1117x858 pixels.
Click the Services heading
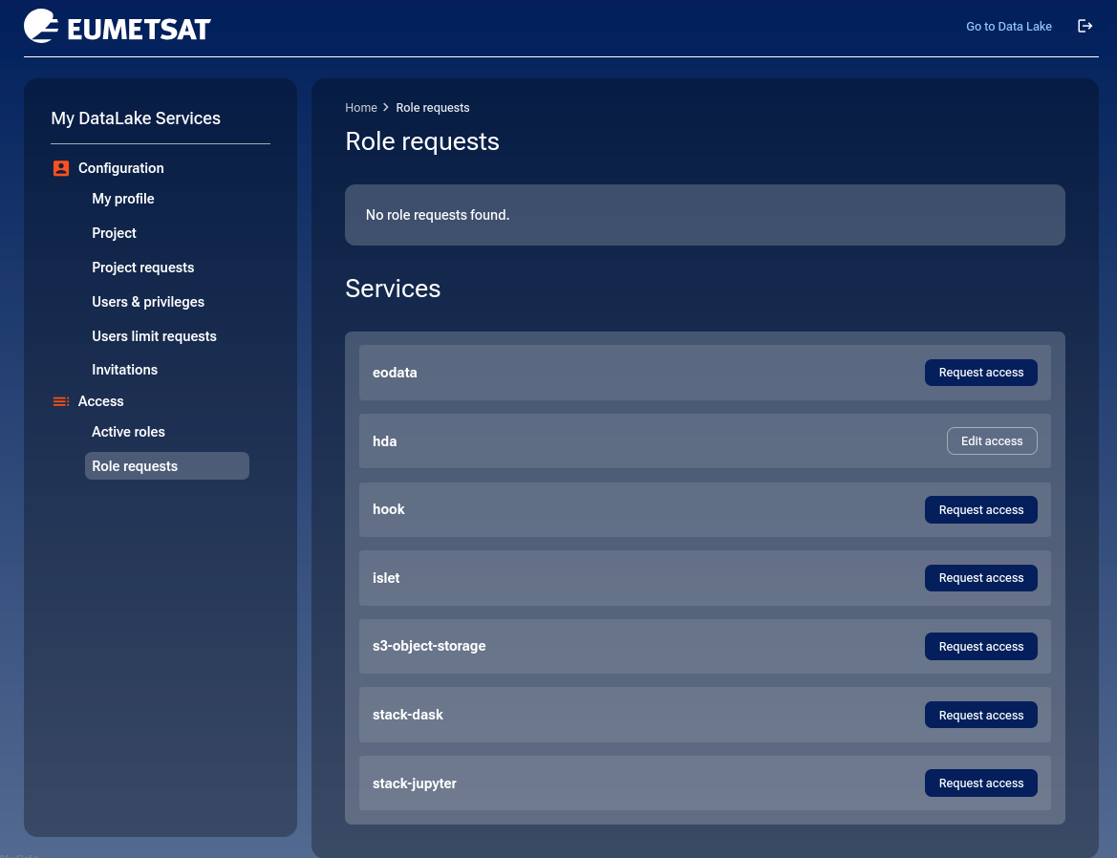393,289
